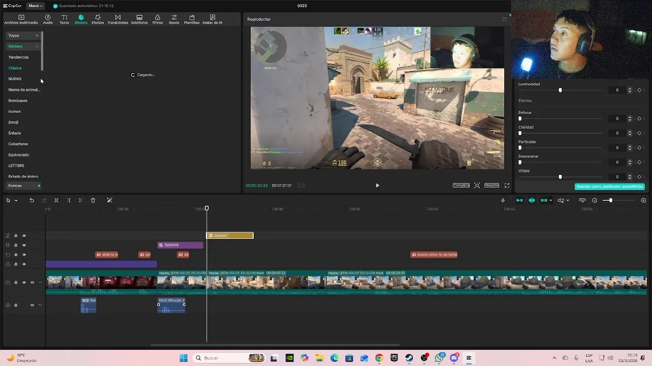Open the selection tool dropdown arrow
The image size is (652, 366).
16,200
